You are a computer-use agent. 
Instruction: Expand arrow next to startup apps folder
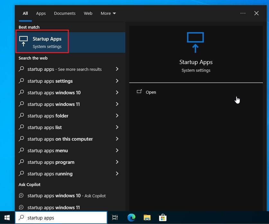[x=117, y=116]
